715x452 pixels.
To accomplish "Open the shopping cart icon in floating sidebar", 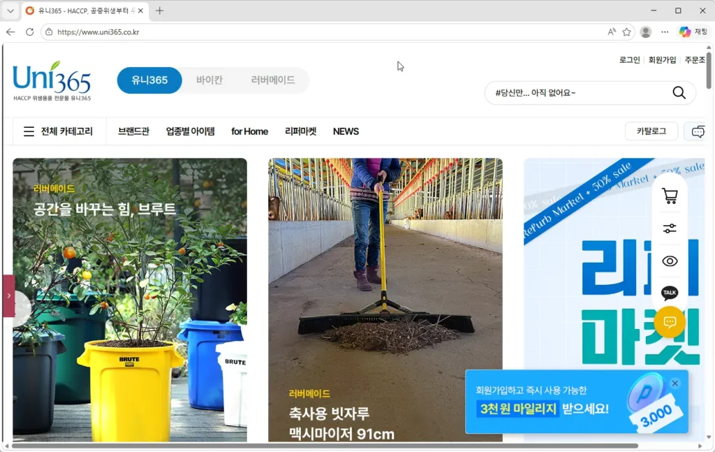I will [x=670, y=196].
